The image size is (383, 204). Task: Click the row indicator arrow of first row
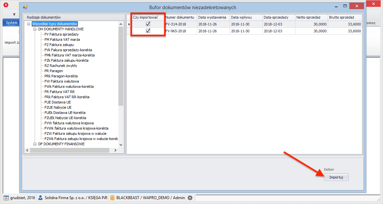tap(129, 24)
